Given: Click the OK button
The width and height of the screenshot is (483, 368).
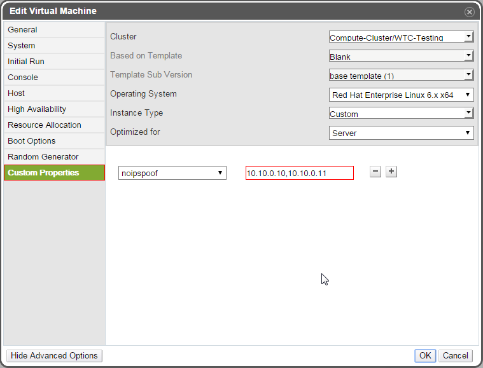Looking at the screenshot, I should (424, 356).
